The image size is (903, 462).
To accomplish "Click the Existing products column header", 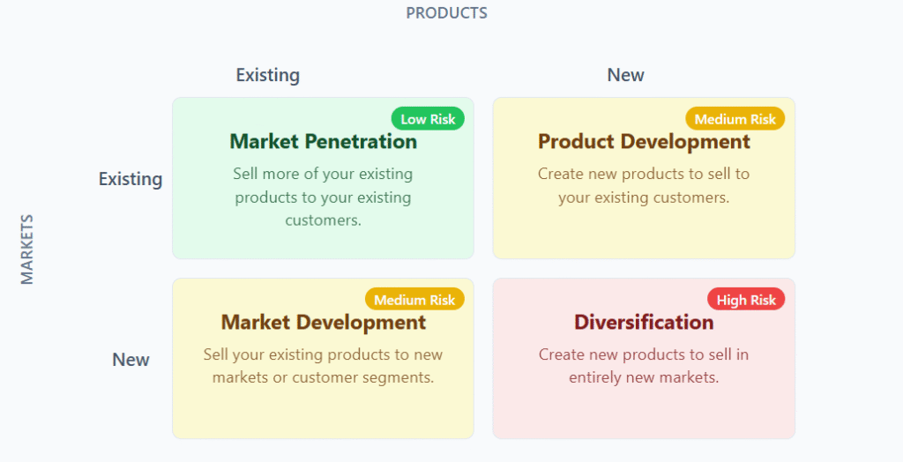I will 267,75.
